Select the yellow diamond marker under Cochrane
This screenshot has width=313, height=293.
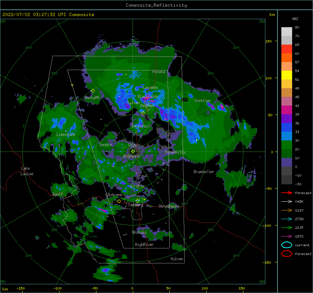119,201
